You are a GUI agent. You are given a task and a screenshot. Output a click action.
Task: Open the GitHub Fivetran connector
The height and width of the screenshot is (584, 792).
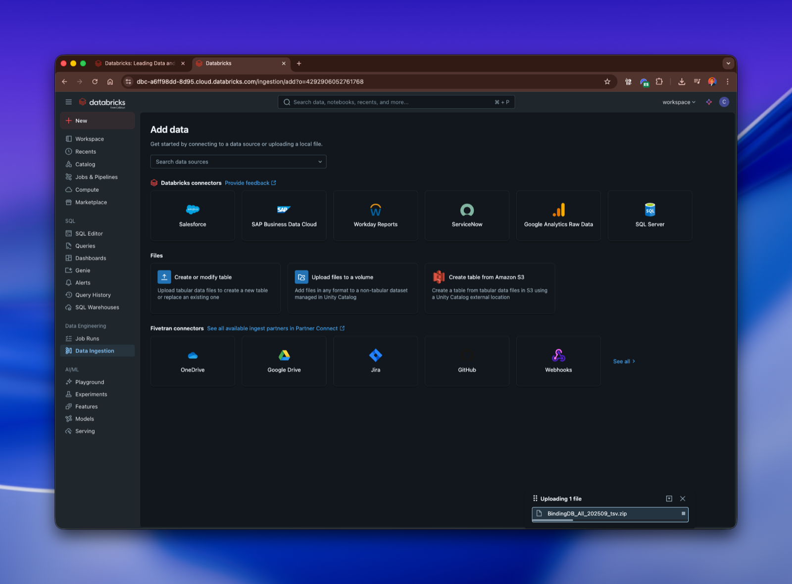[466, 360]
